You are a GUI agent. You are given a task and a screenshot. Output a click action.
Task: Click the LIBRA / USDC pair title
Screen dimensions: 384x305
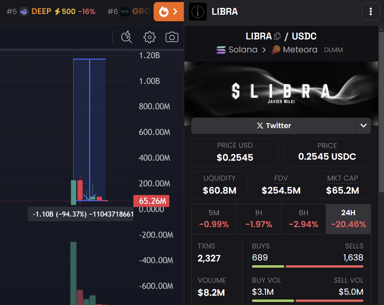click(x=281, y=36)
